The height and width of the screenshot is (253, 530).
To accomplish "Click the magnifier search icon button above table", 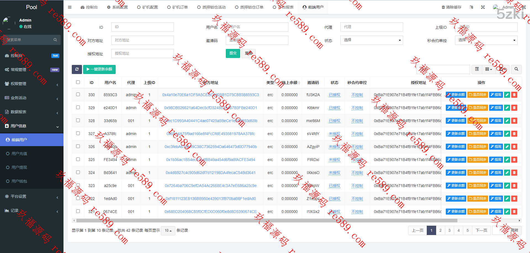I will coord(516,69).
